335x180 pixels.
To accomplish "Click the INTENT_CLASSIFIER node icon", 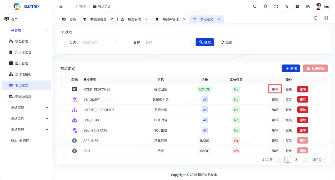I will (74, 110).
